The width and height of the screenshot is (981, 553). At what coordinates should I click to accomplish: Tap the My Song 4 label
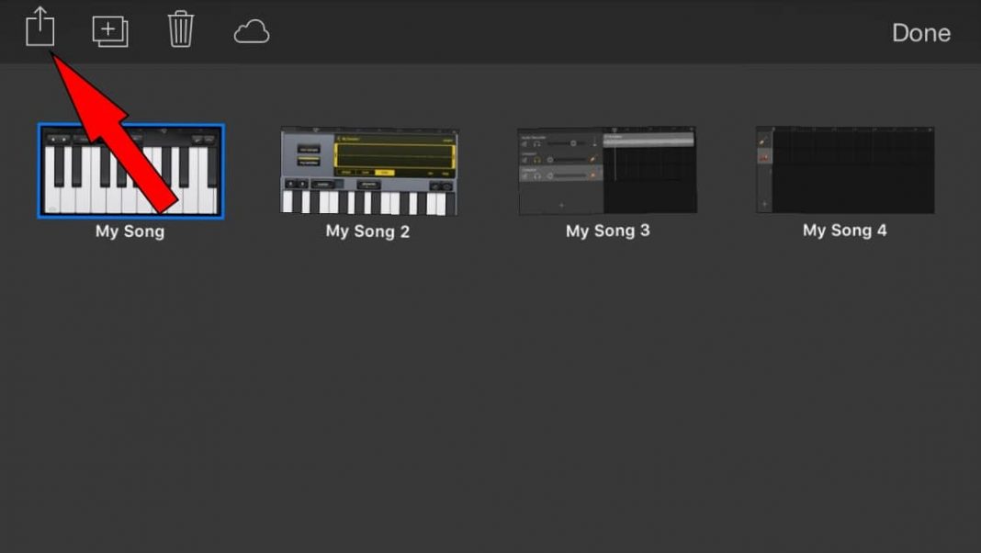[x=844, y=231]
